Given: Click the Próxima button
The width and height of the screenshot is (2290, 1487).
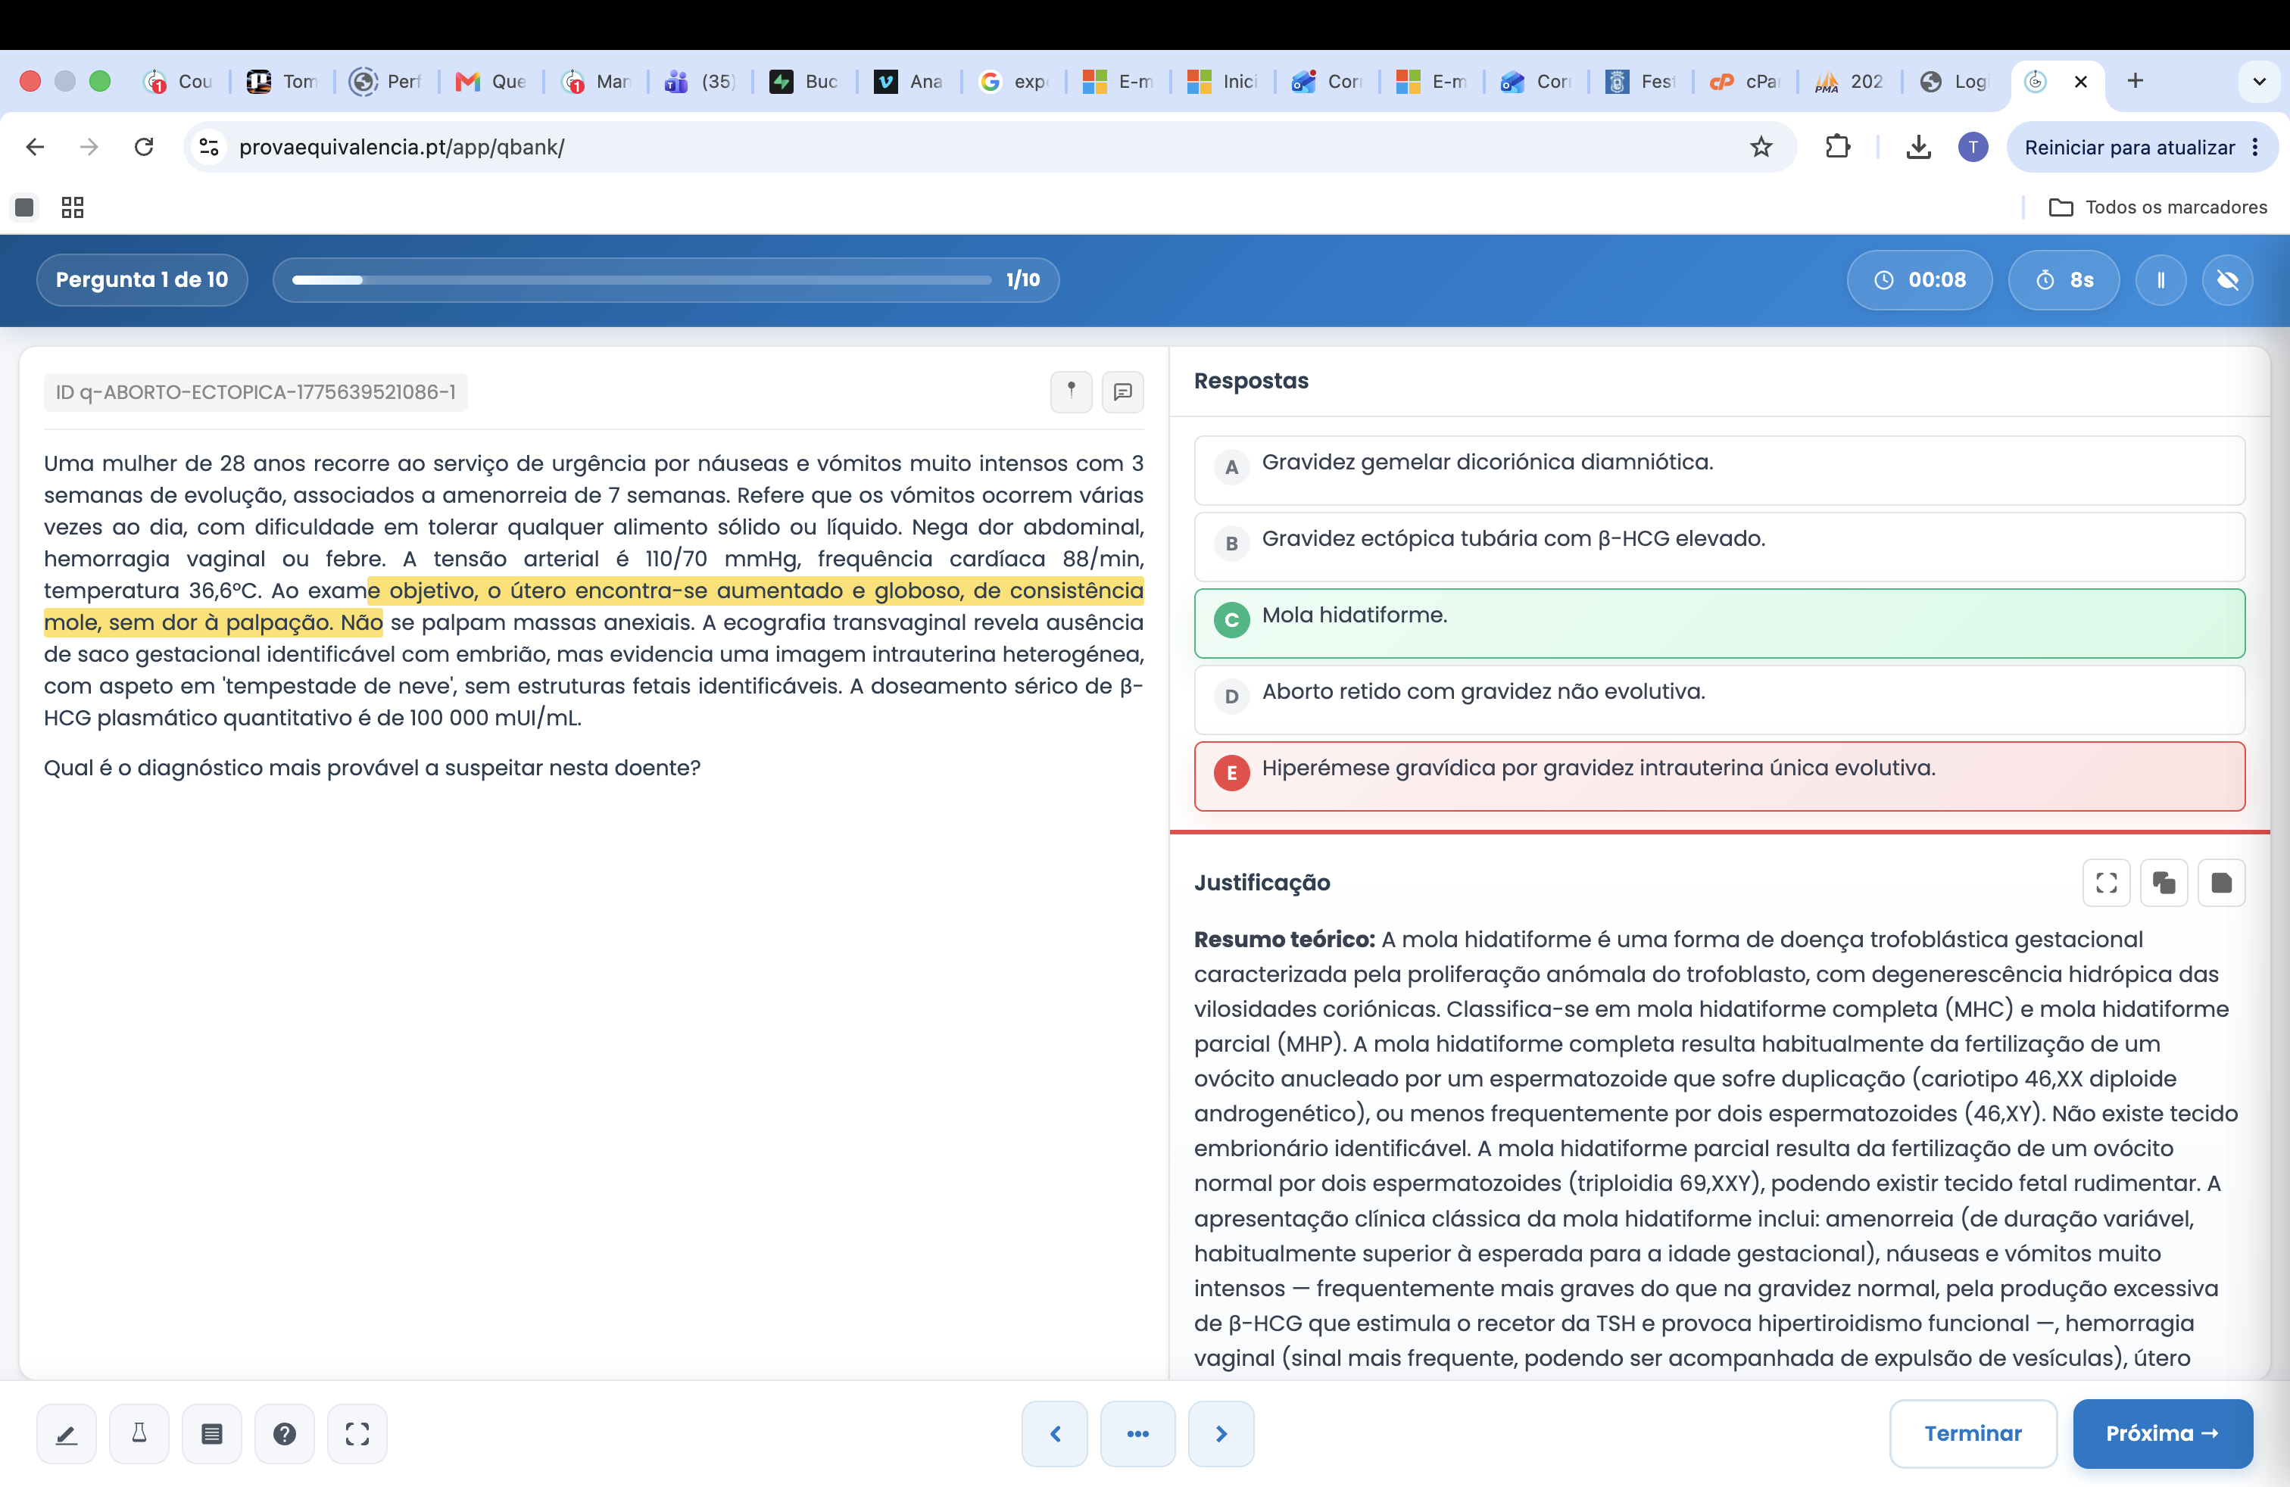Looking at the screenshot, I should [x=2163, y=1433].
